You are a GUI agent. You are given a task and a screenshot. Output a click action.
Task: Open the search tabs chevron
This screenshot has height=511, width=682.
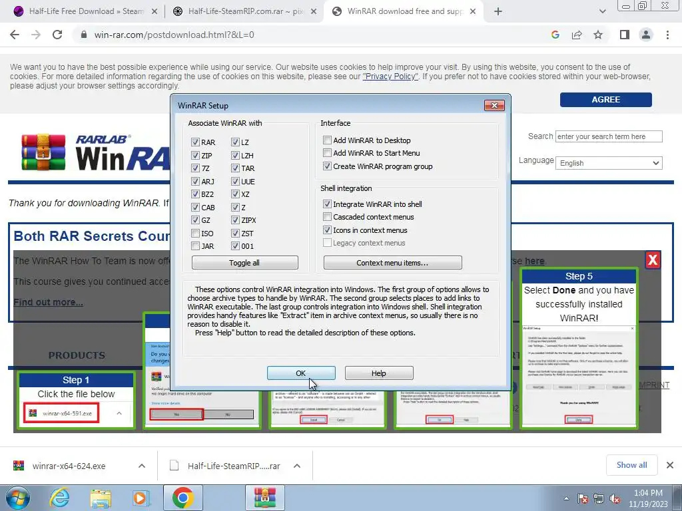pyautogui.click(x=602, y=11)
